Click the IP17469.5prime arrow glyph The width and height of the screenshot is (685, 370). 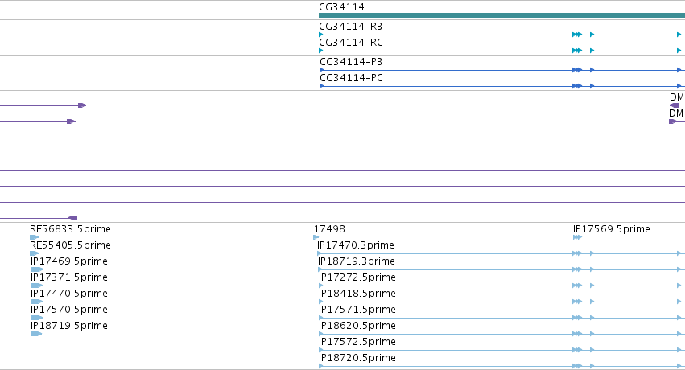pos(37,269)
